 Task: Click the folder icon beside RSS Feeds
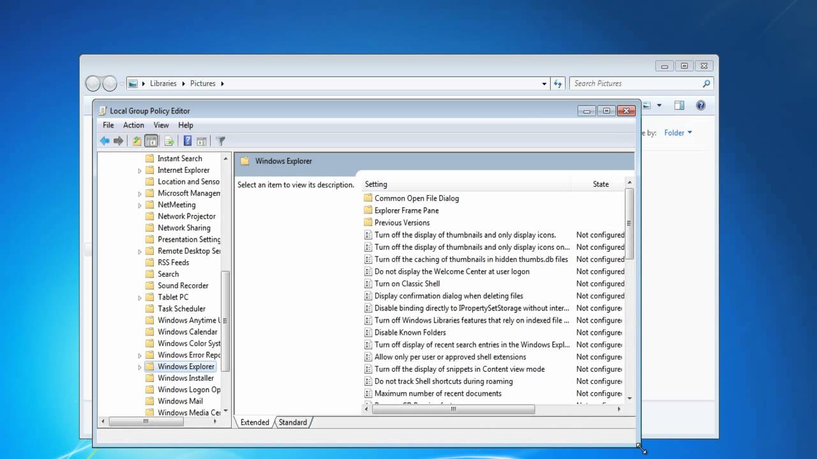150,263
